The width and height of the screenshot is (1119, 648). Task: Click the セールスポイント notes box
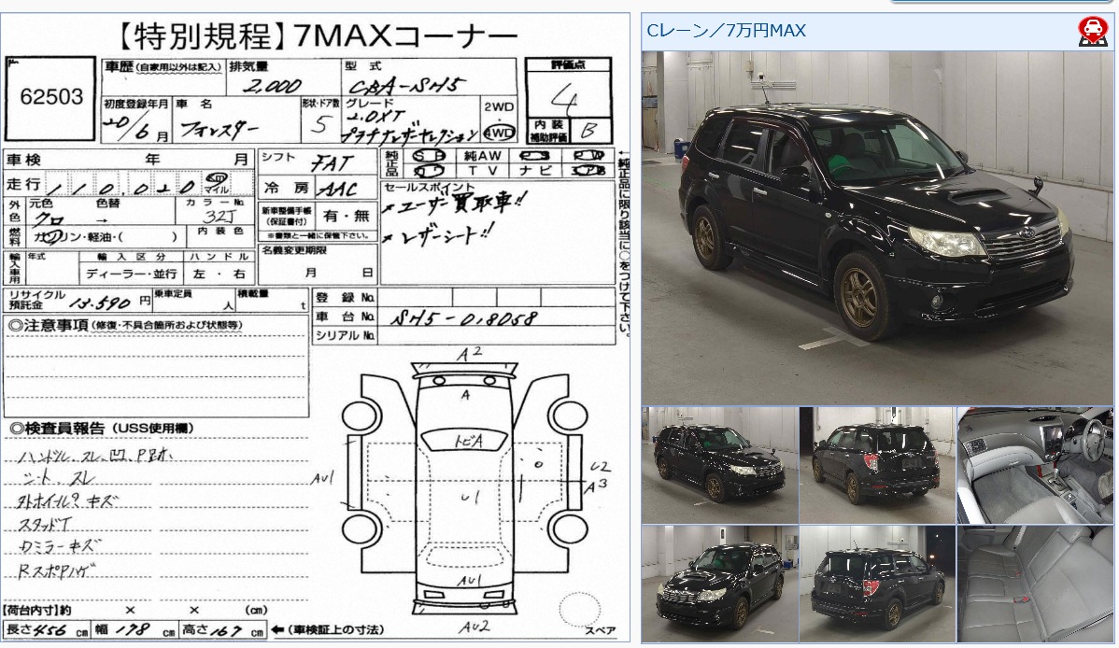coord(497,232)
